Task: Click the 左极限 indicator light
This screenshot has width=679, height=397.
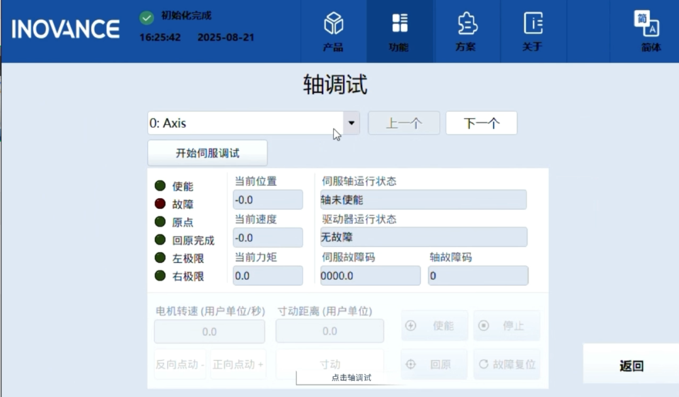Action: (x=160, y=258)
